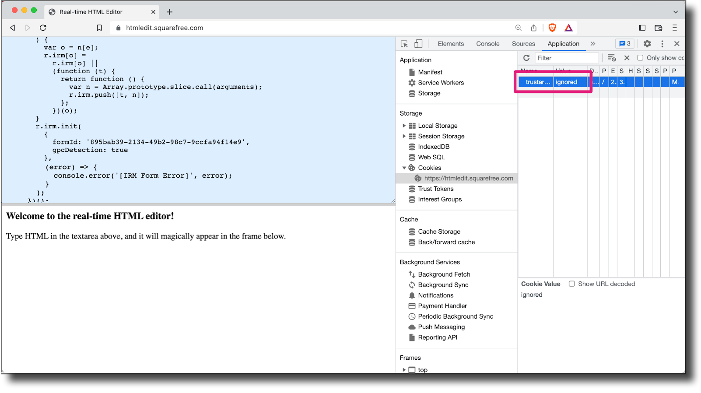Click the Brave Shields lion icon
The width and height of the screenshot is (701, 393).
click(x=552, y=28)
